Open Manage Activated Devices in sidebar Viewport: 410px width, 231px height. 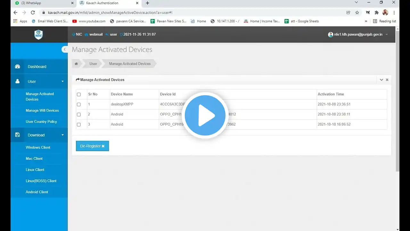40,97
